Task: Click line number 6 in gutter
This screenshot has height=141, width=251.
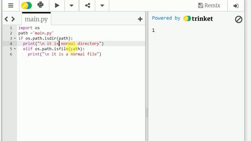Action: click(x=11, y=54)
